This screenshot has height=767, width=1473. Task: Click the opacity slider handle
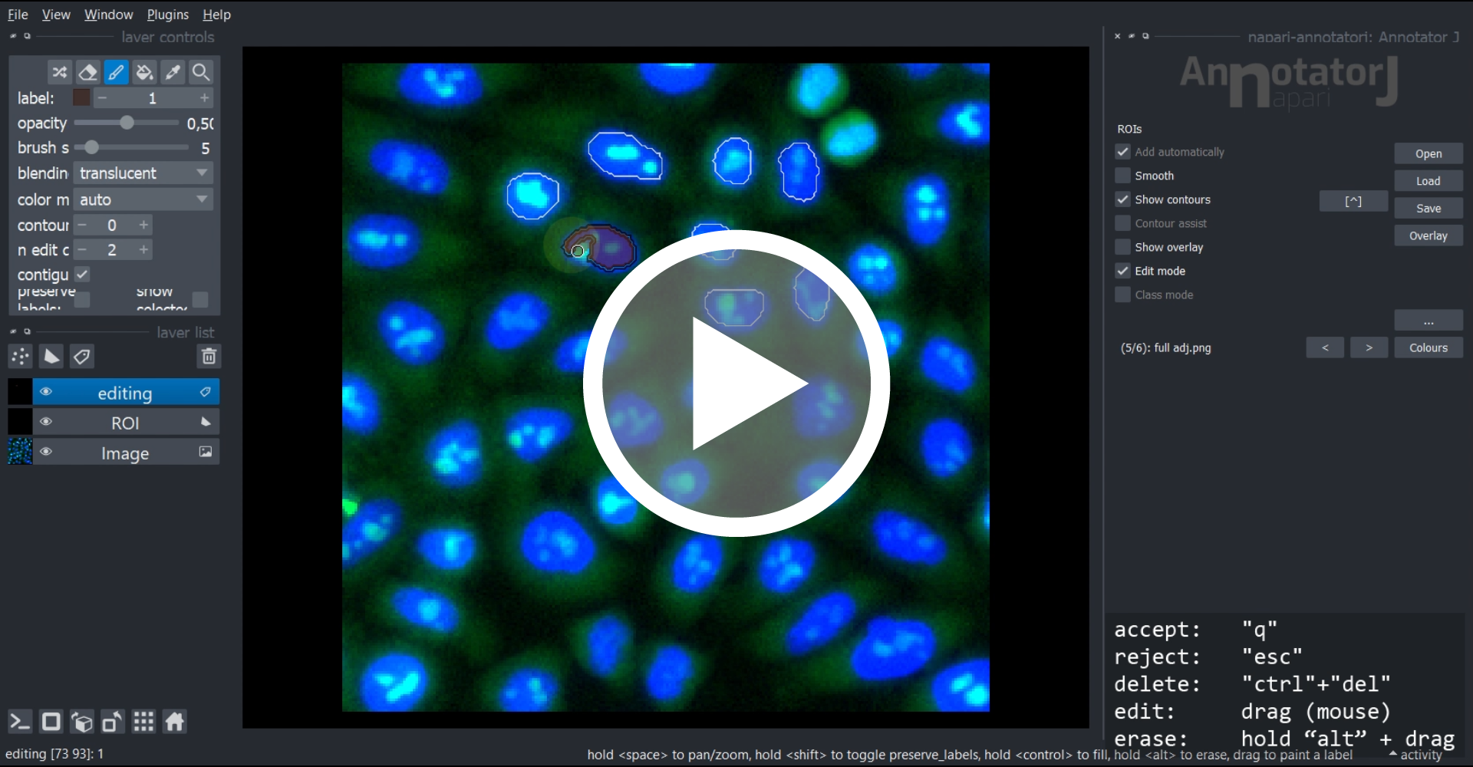(x=127, y=123)
